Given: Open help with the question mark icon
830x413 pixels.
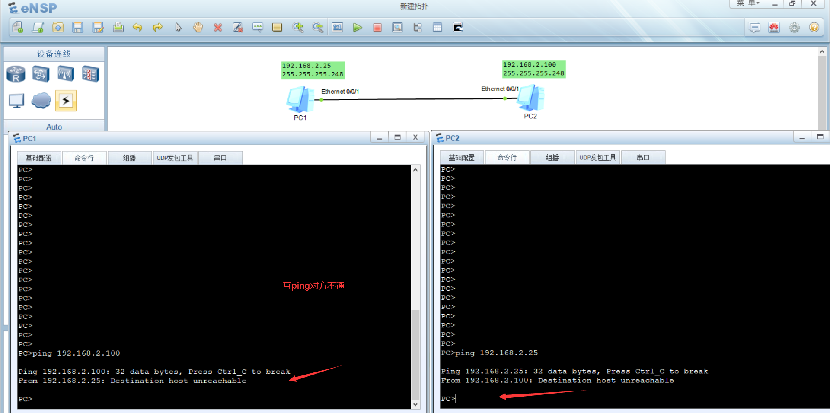Looking at the screenshot, I should click(814, 28).
